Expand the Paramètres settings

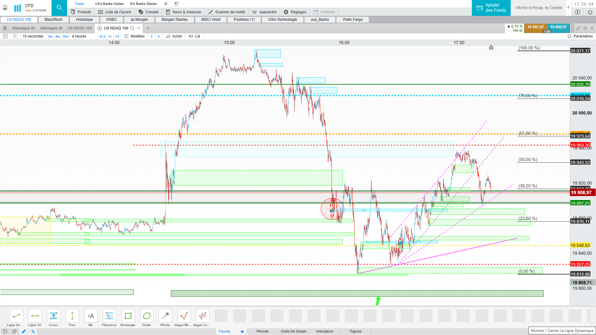click(580, 36)
